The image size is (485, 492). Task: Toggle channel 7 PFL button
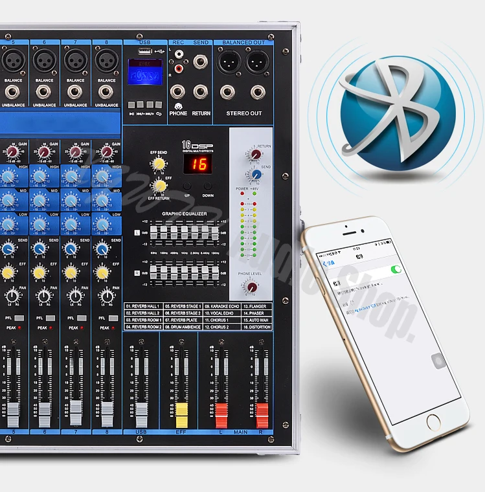pos(82,318)
